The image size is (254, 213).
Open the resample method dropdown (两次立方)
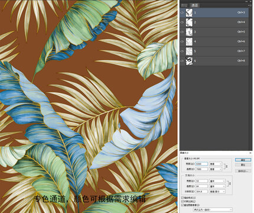click(213, 209)
